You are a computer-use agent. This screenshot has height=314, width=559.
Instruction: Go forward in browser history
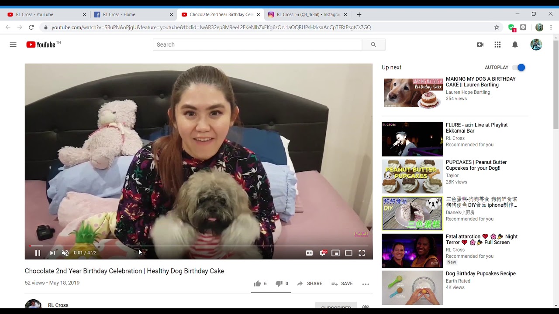point(20,27)
